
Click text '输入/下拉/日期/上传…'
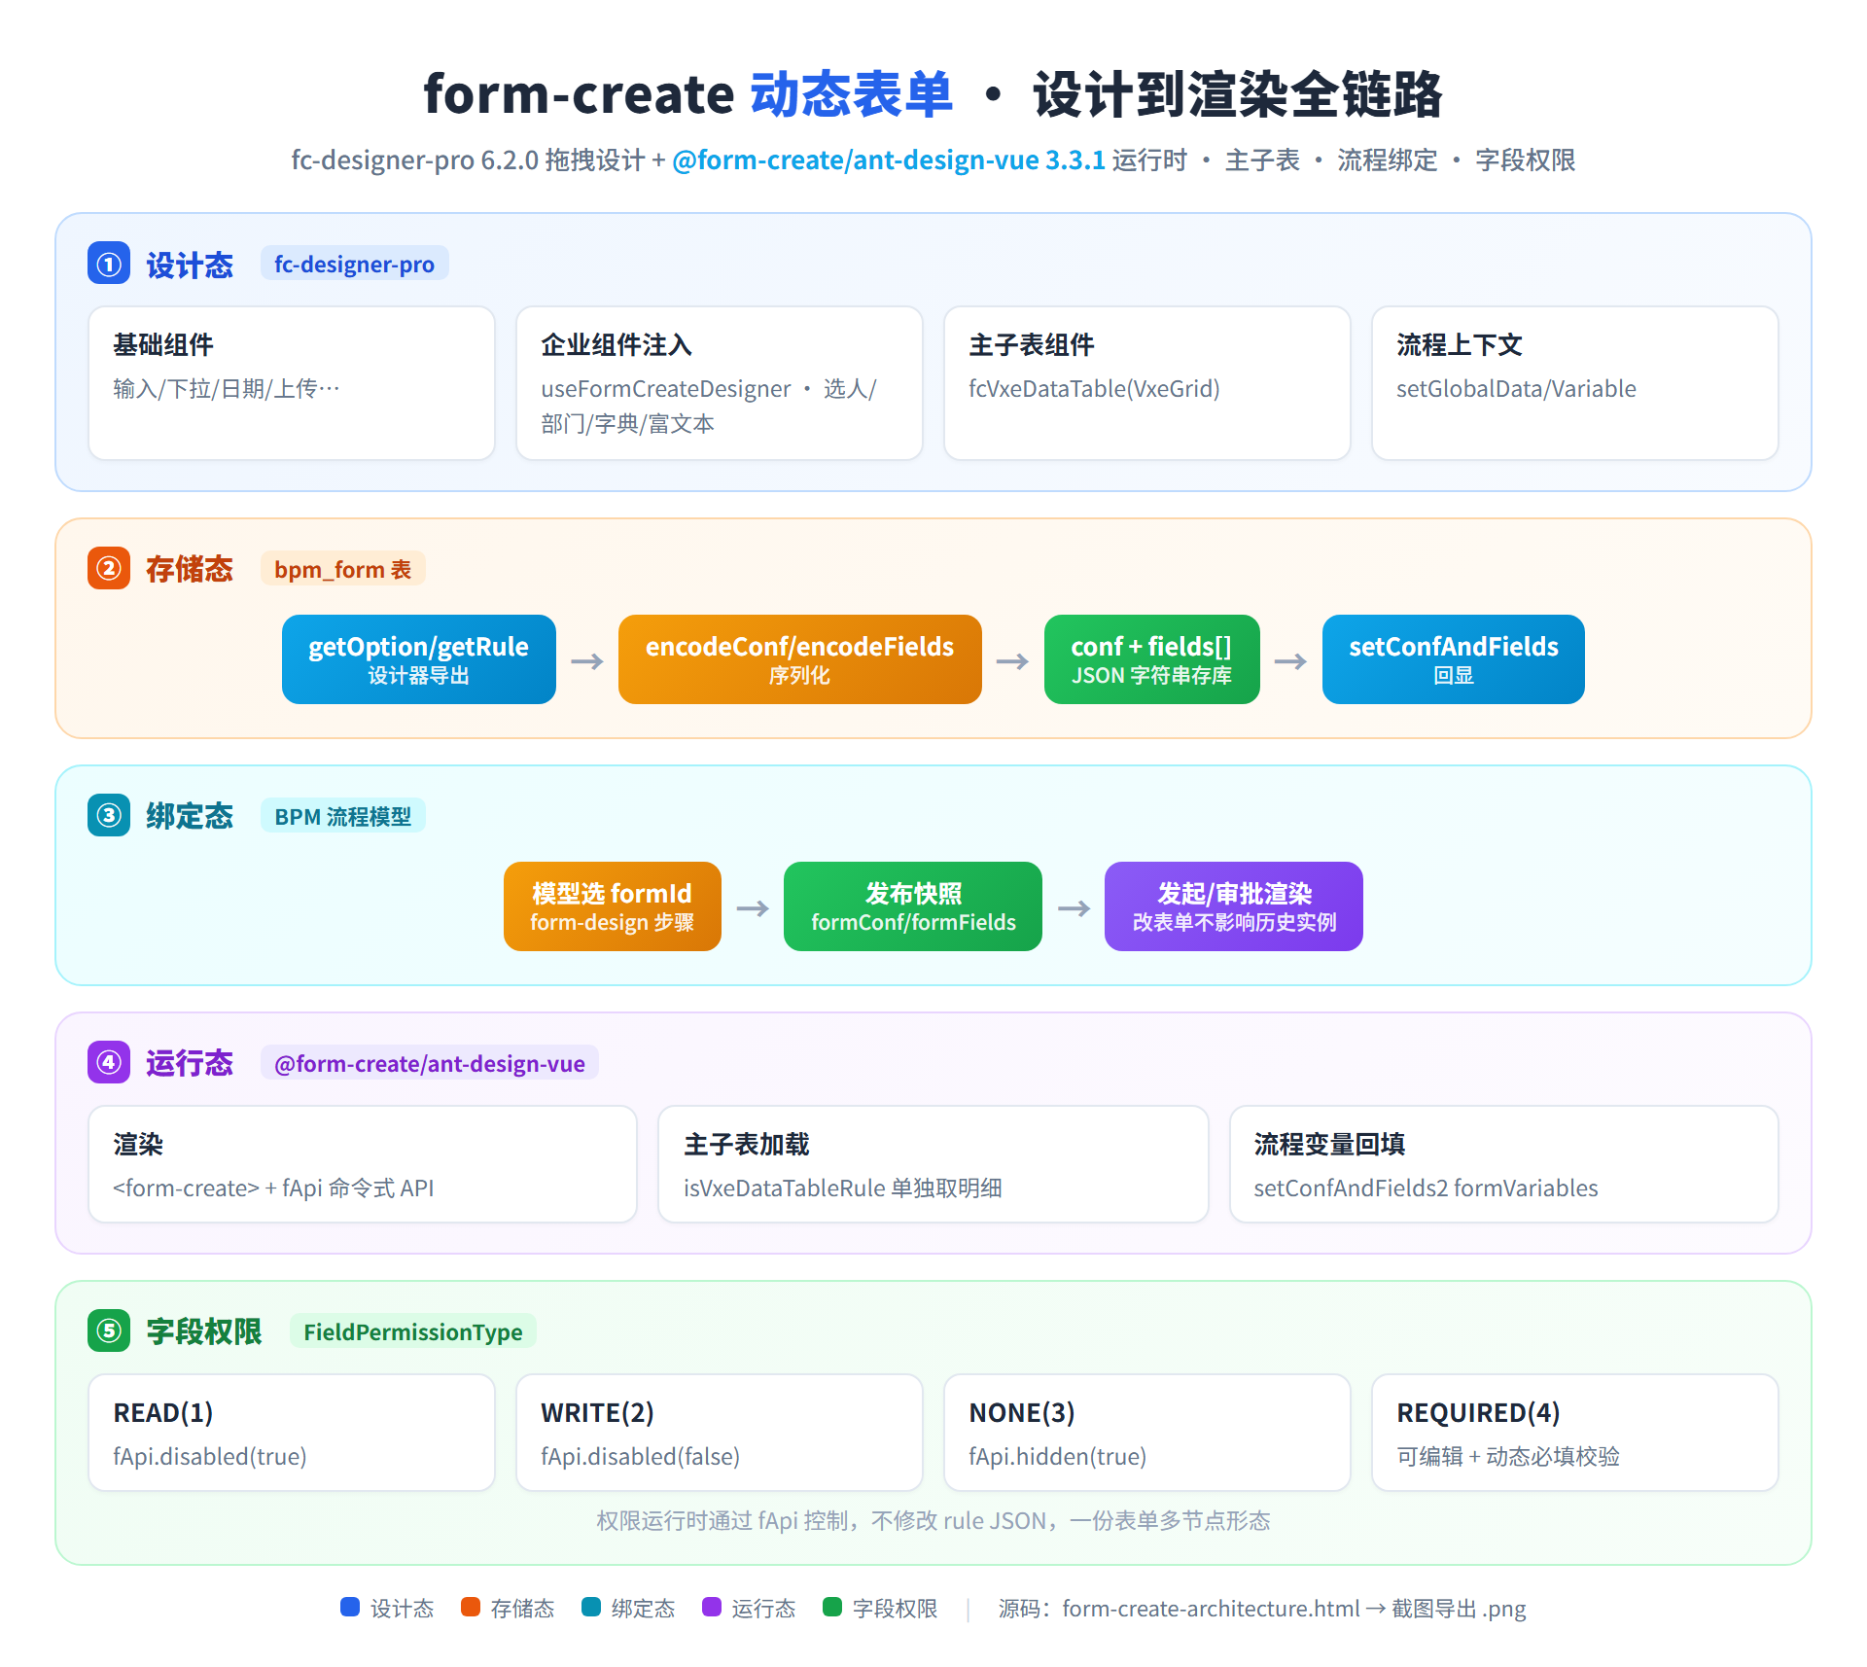tap(227, 389)
